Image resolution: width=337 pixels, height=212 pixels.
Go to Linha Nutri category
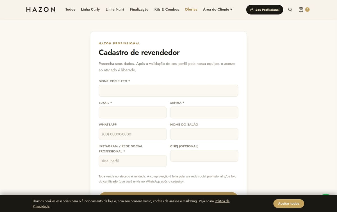(x=115, y=9)
